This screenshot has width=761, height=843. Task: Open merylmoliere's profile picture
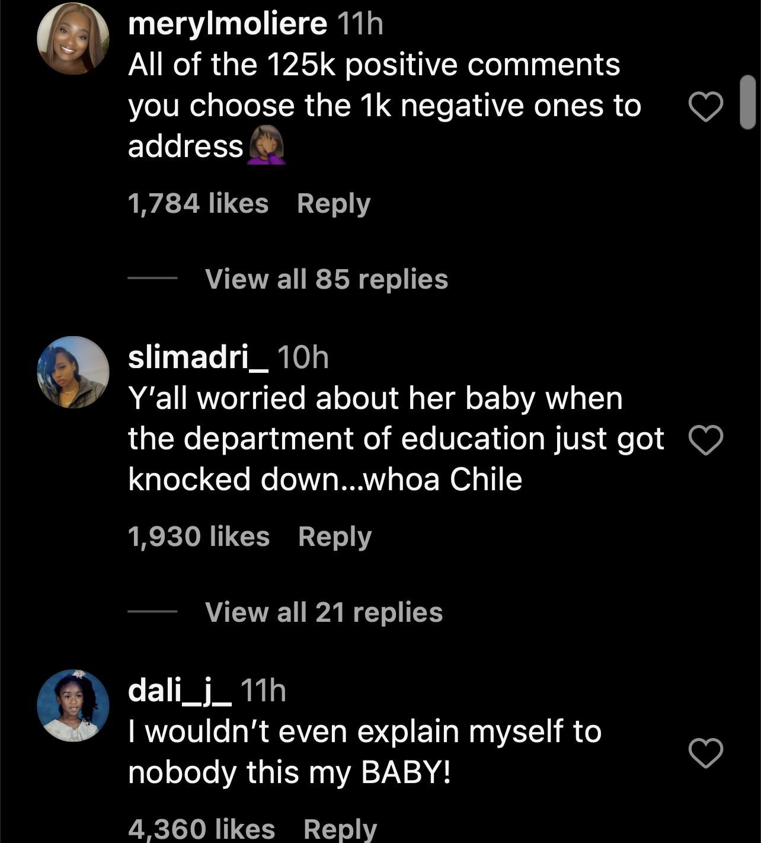click(x=73, y=38)
